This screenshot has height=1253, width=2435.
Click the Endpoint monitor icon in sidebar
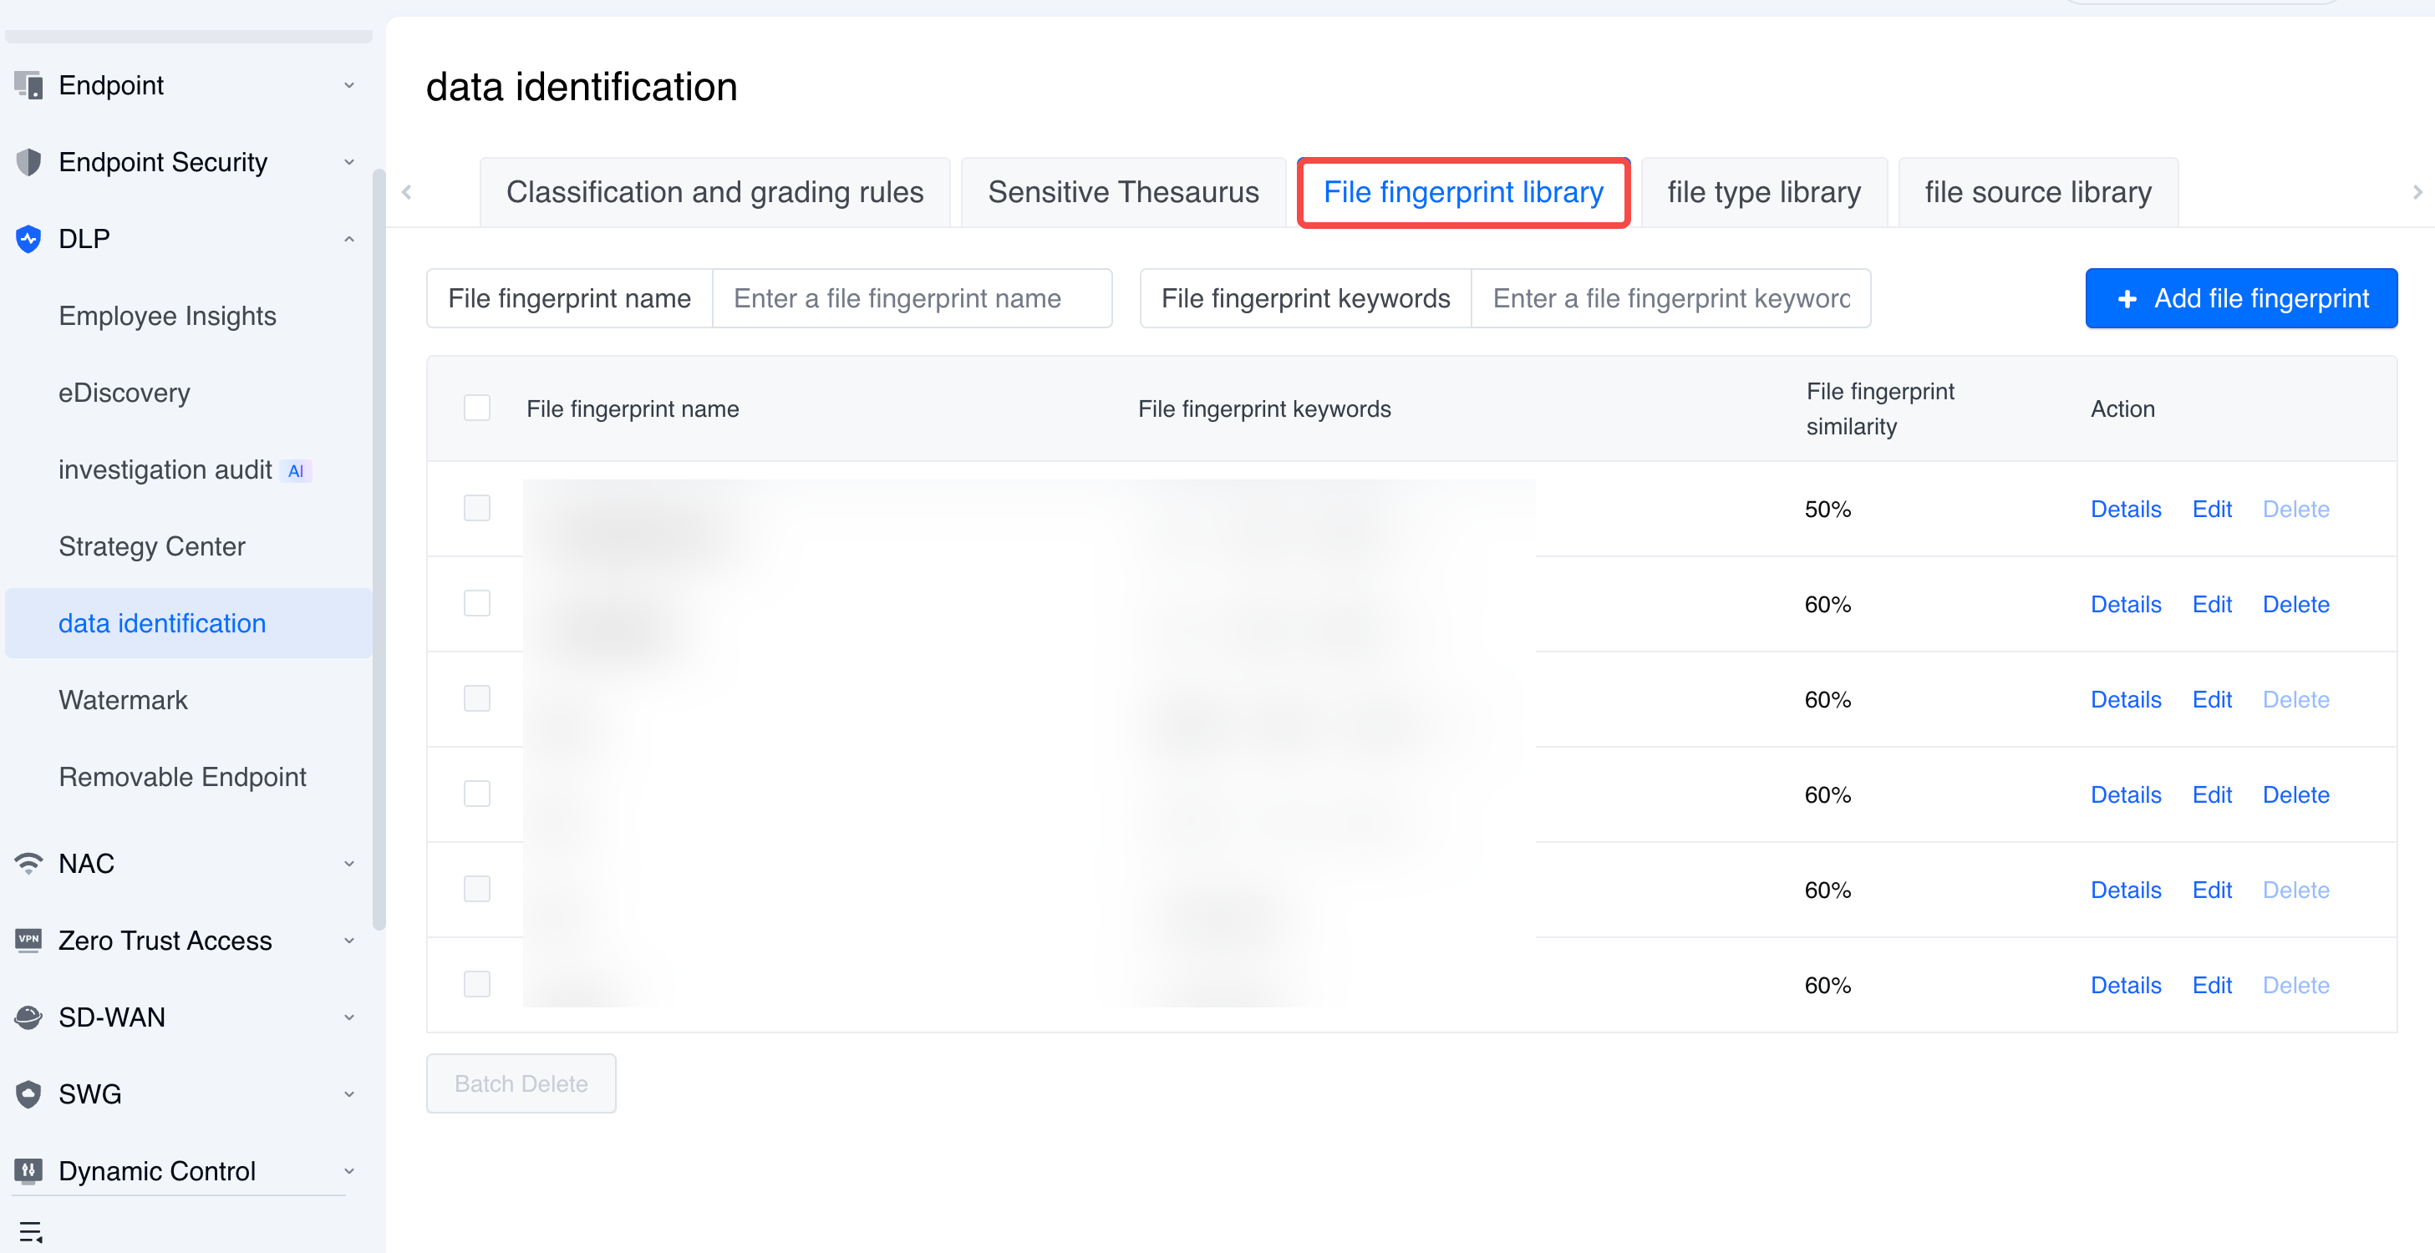click(x=28, y=85)
